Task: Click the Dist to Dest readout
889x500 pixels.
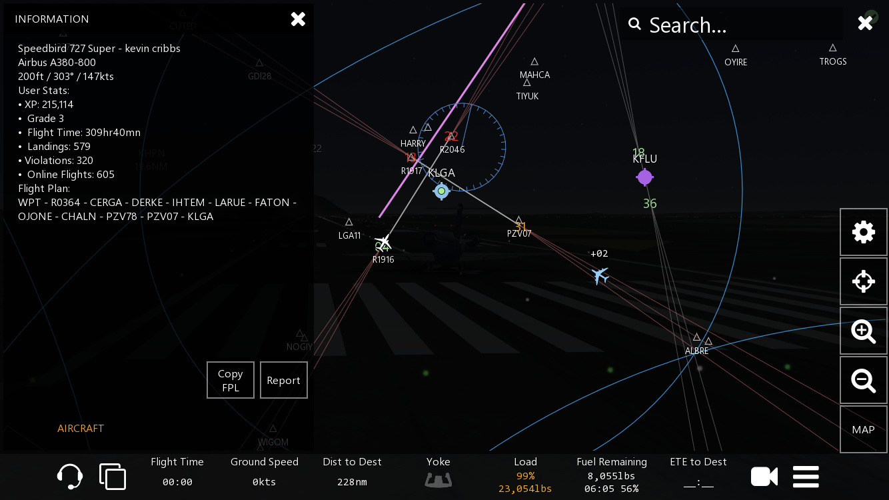Action: [353, 472]
